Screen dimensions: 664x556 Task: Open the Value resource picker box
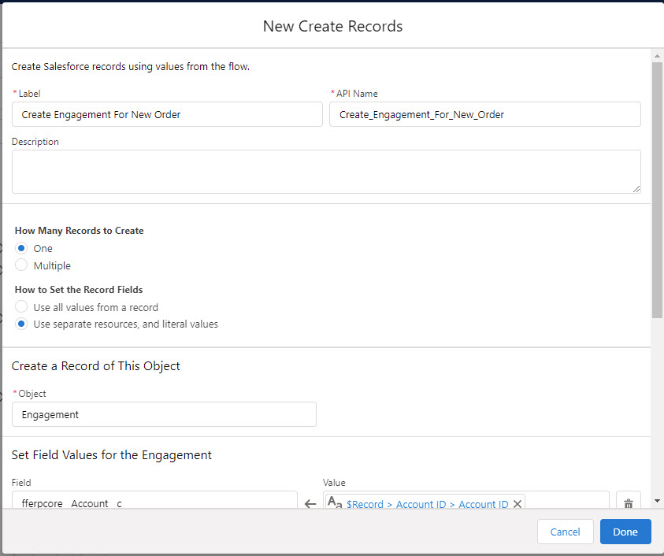coord(566,502)
